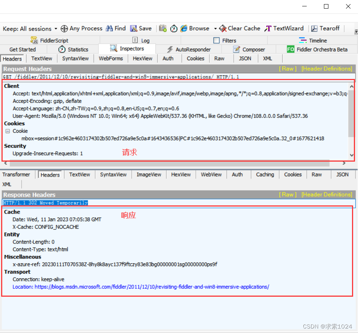
Task: Open the request JSON tab
Action: pyautogui.click(x=245, y=58)
